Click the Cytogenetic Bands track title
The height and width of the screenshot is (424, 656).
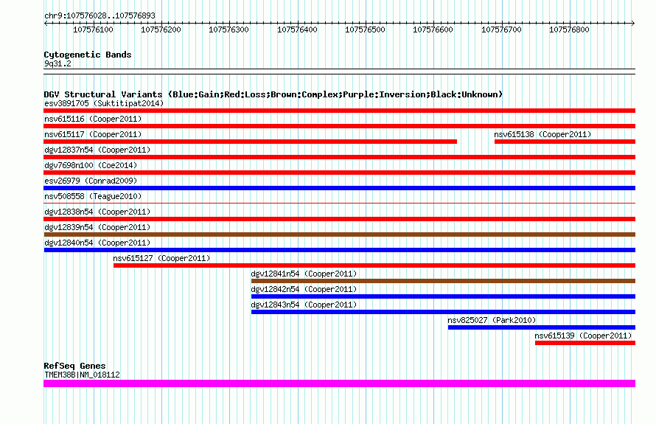[x=88, y=55]
